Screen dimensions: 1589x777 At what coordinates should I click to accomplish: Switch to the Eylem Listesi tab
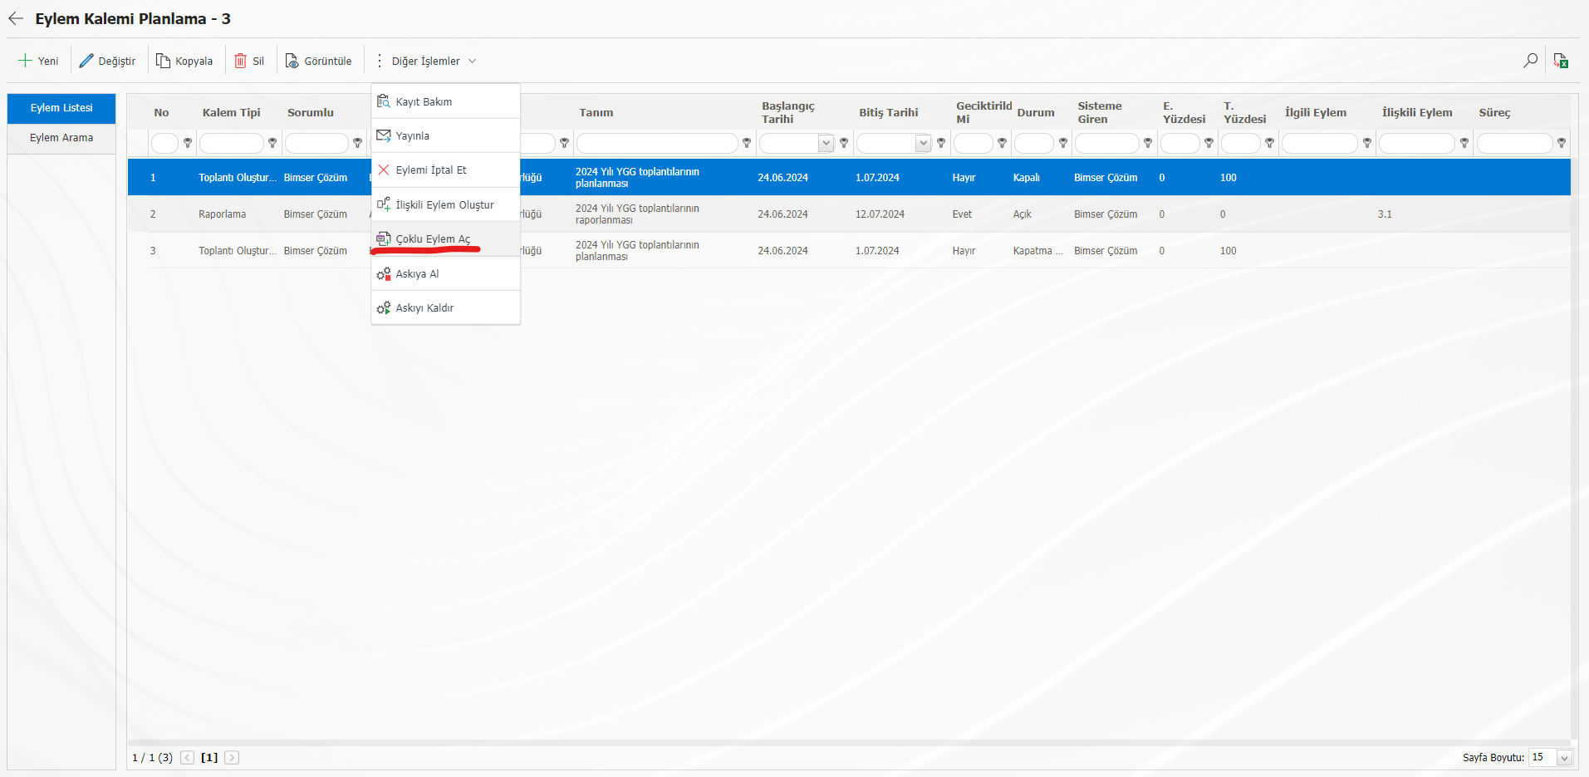[61, 108]
